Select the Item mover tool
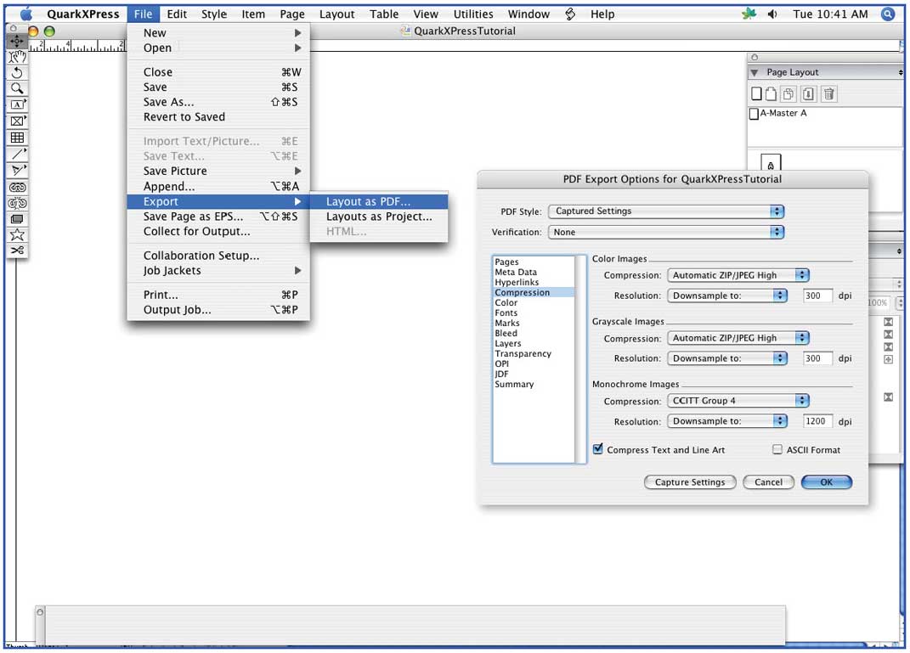The width and height of the screenshot is (910, 653). pyautogui.click(x=17, y=41)
